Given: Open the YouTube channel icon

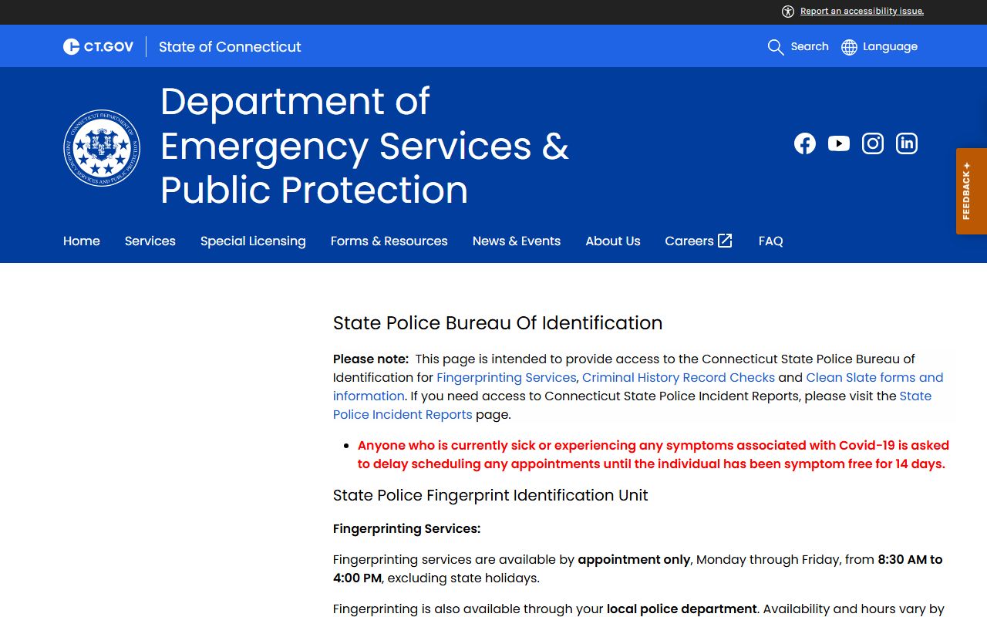Looking at the screenshot, I should point(838,143).
